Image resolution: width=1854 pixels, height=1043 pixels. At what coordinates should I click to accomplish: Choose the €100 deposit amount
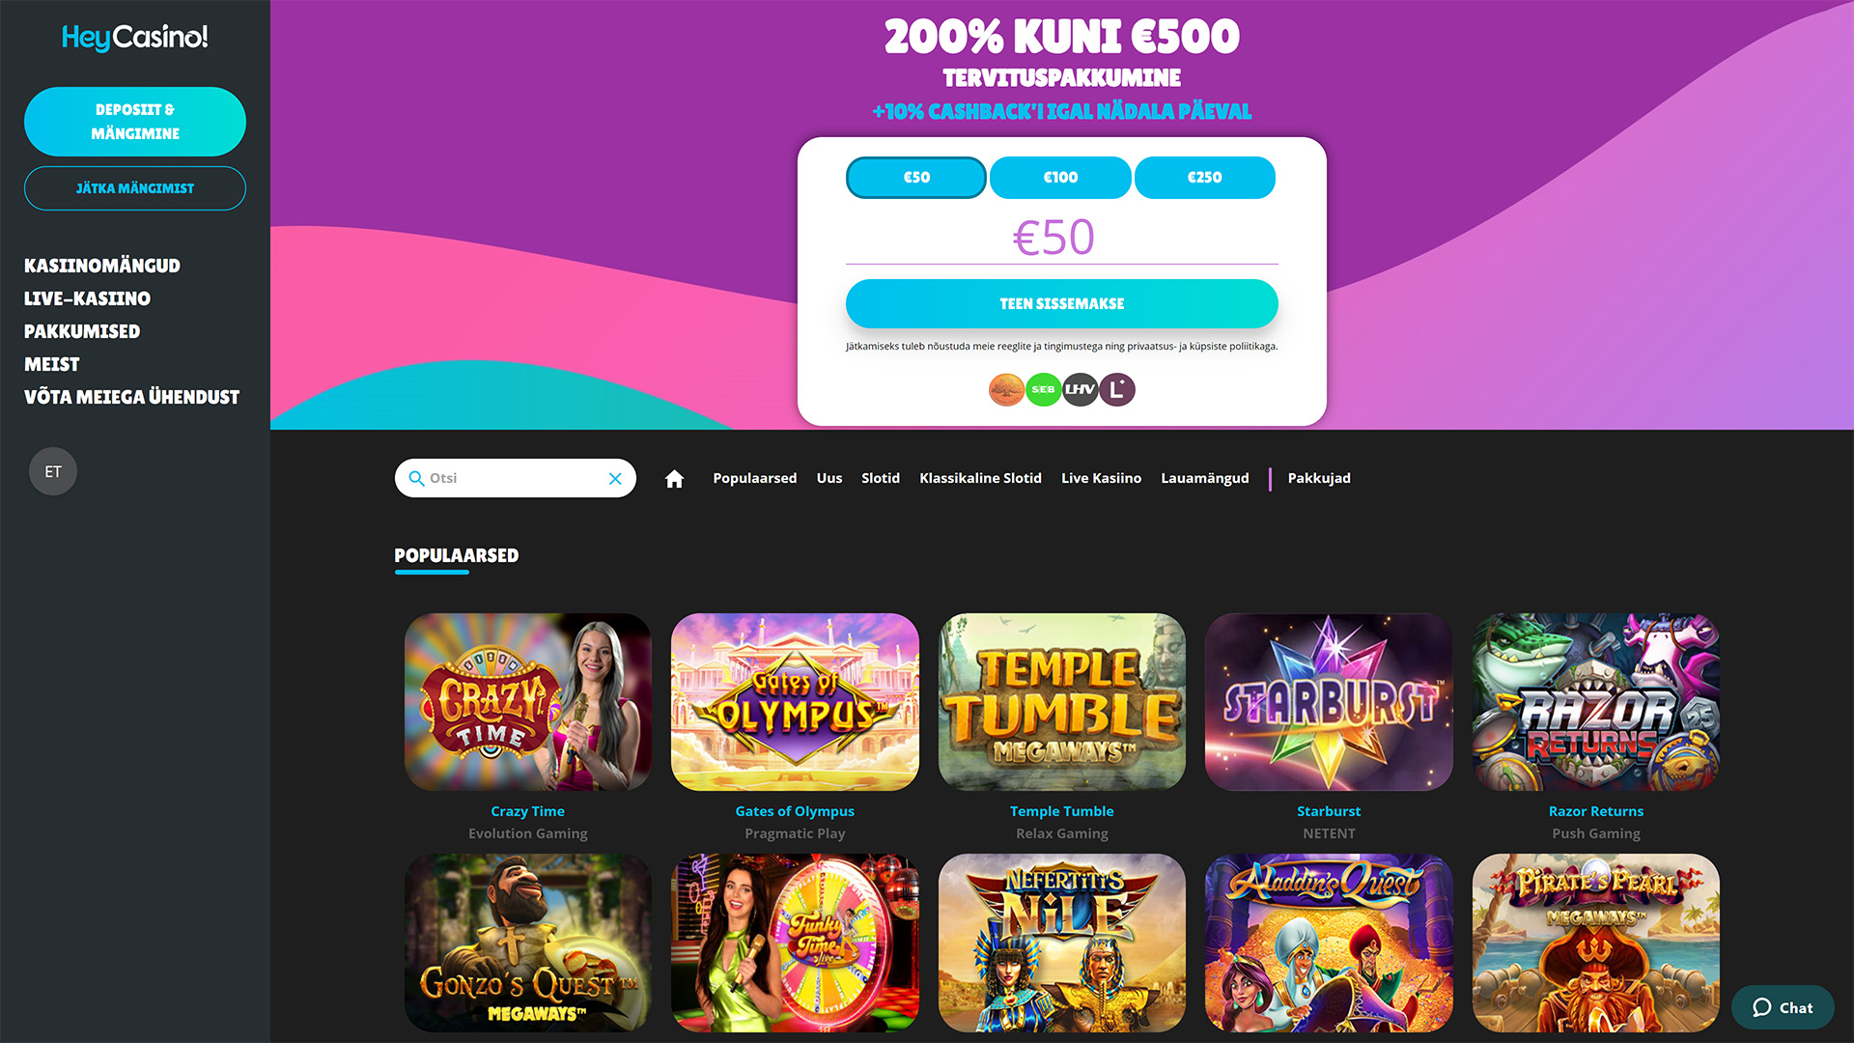click(x=1060, y=178)
